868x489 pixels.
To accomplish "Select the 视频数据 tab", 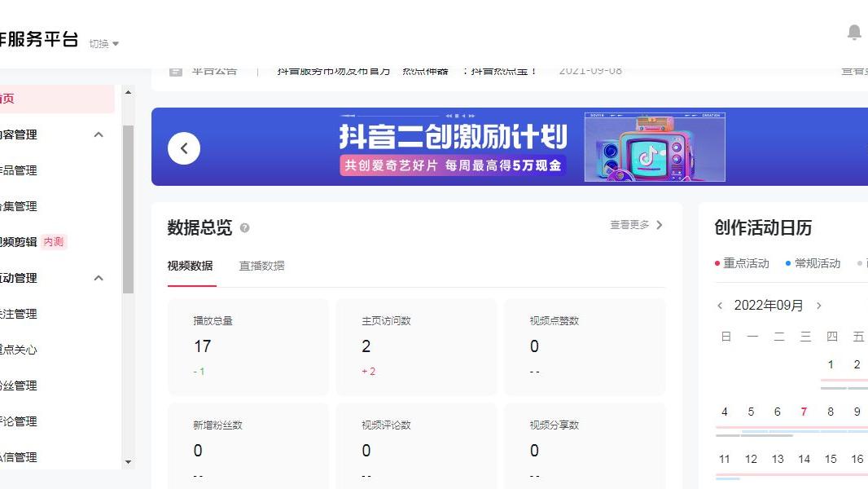I will [x=191, y=266].
